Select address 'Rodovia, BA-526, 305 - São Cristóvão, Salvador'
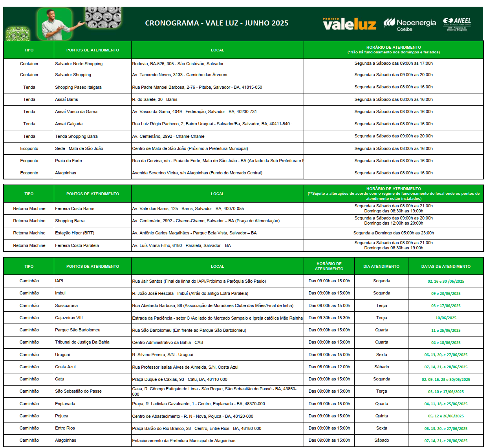This screenshot has height=448, width=487. coord(178,64)
